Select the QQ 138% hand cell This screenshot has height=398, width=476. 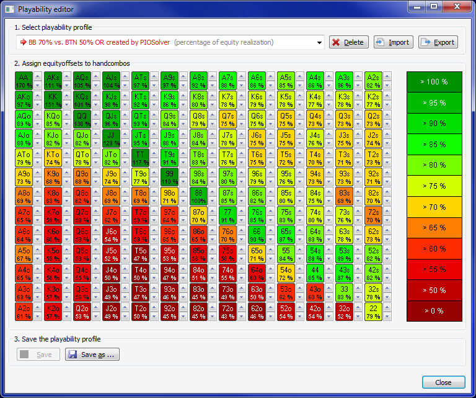(x=82, y=119)
